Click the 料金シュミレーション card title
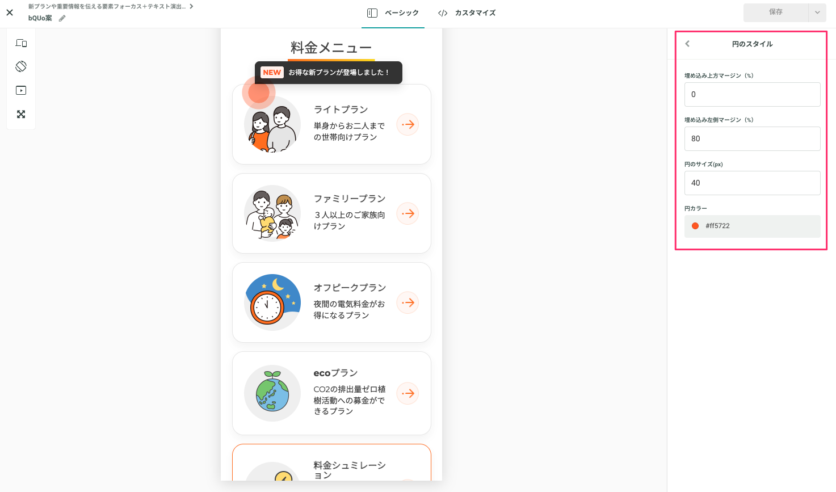 (350, 470)
